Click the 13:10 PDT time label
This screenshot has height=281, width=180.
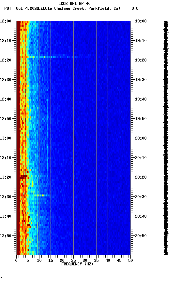(x=6, y=158)
